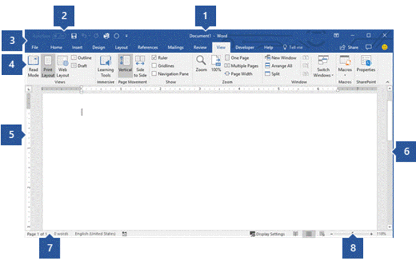Image resolution: width=416 pixels, height=265 pixels.
Task: Open Ribbon Display Options icon
Action: tap(337, 35)
